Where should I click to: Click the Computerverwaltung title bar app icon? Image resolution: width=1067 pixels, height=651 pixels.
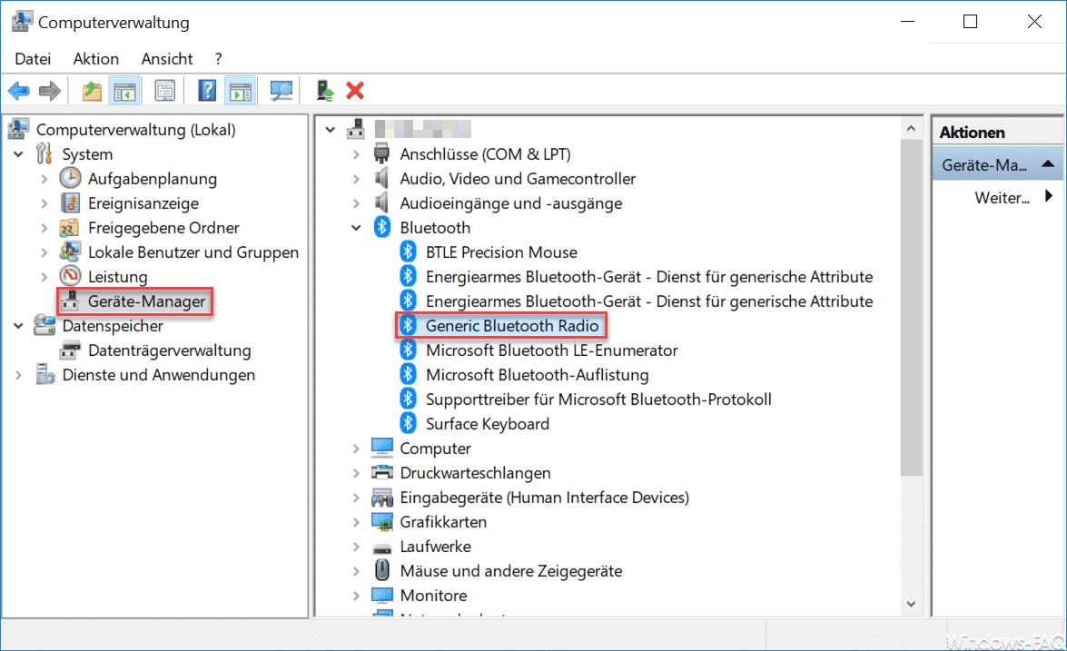tap(21, 22)
